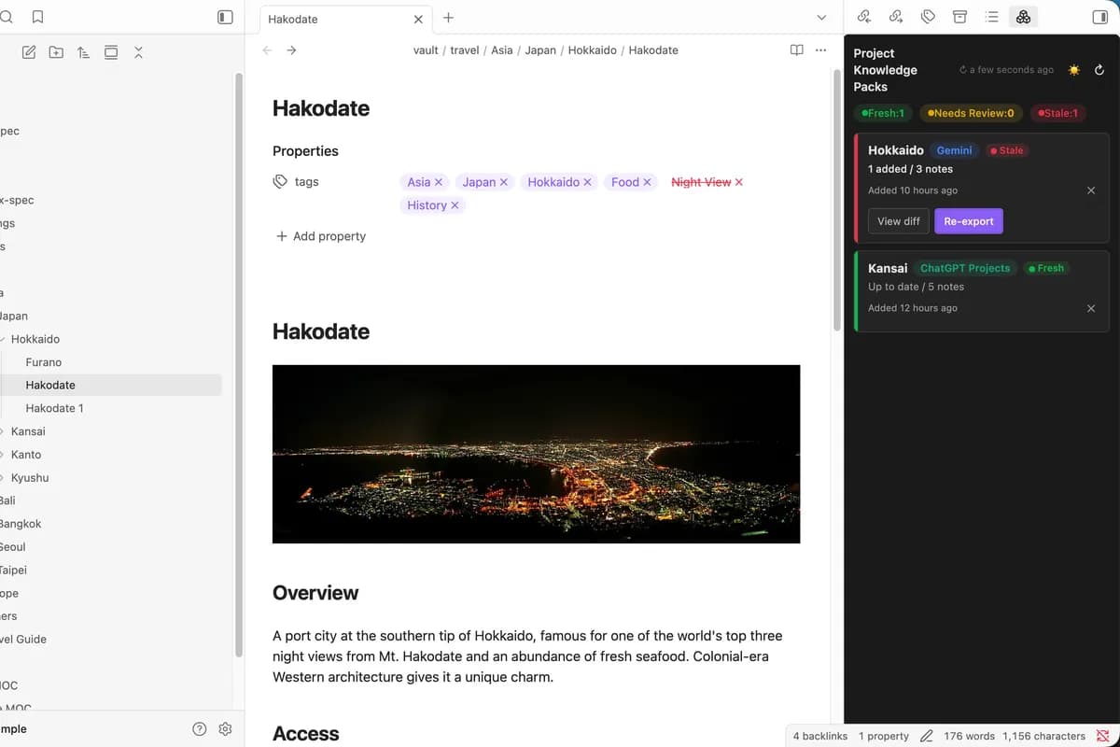Collapse the left sidebar
This screenshot has height=747, width=1120.
[225, 17]
